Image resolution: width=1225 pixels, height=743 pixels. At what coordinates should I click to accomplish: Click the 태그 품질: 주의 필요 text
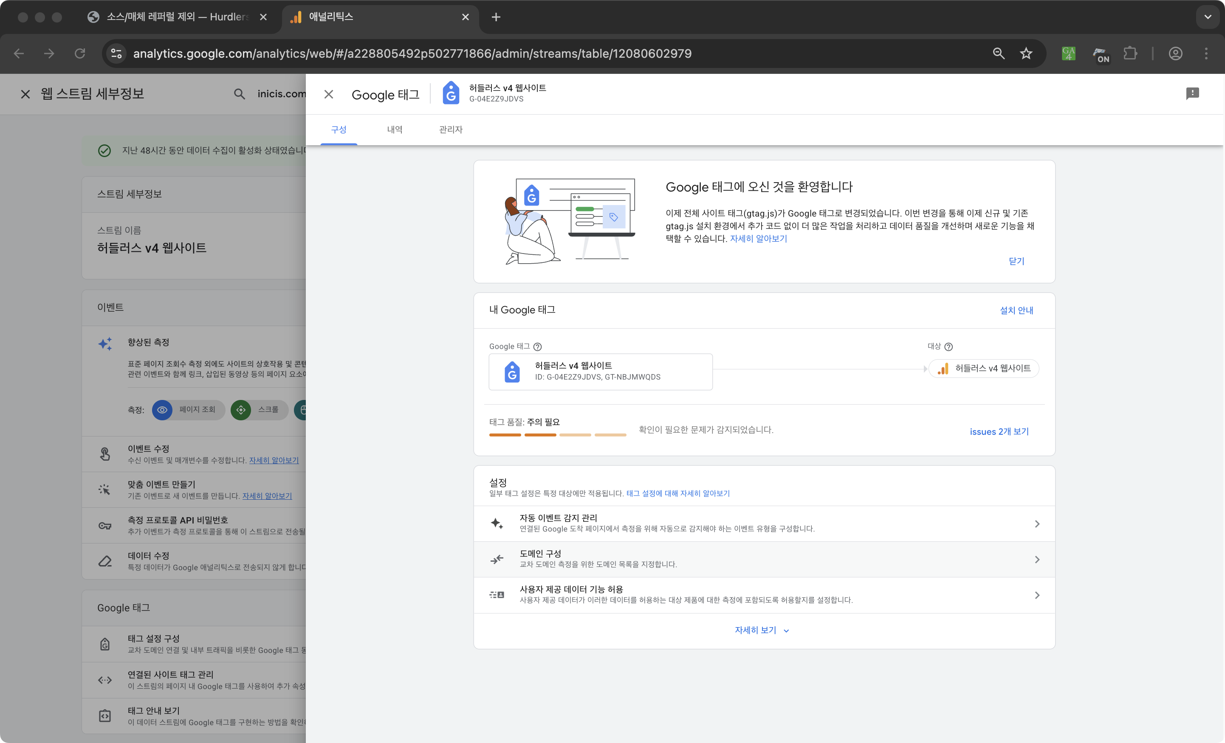[x=524, y=422]
